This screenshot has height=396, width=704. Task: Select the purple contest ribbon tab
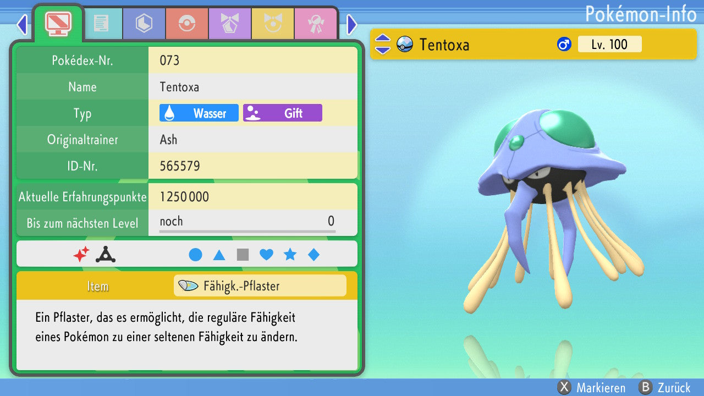point(229,23)
